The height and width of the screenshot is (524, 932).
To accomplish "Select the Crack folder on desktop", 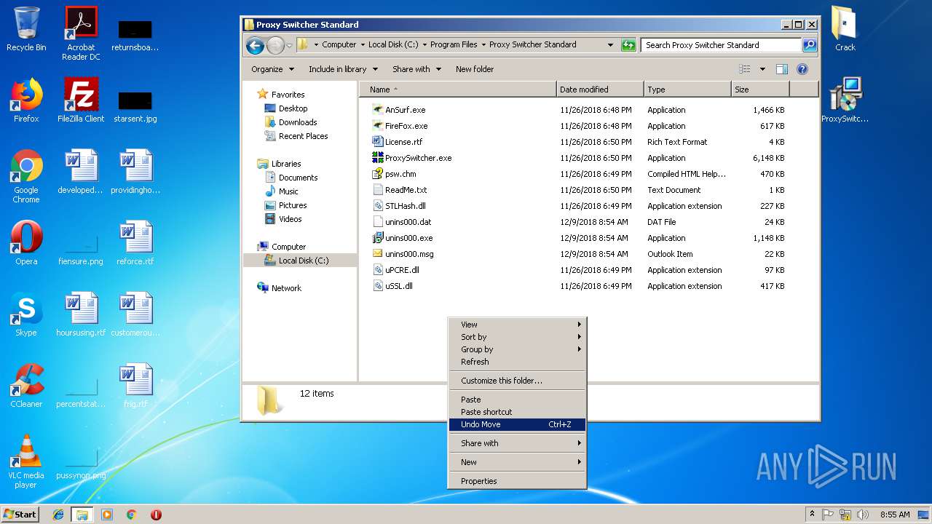I will pyautogui.click(x=845, y=29).
